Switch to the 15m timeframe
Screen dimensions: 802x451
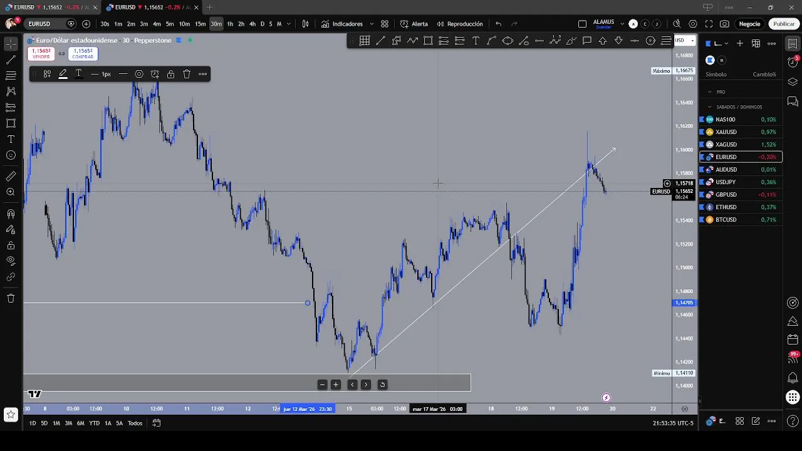(x=200, y=24)
